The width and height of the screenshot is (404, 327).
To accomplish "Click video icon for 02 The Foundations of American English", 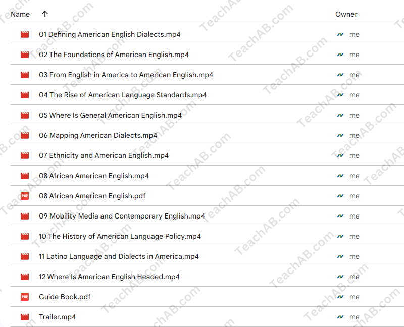I will 25,54.
